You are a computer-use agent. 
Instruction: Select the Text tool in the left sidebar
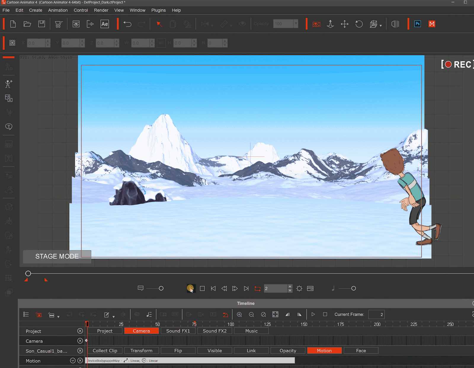(x=9, y=127)
